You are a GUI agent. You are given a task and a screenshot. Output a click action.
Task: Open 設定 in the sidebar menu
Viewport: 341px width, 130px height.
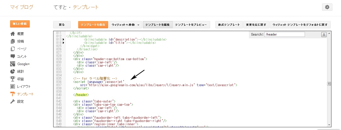(x=21, y=101)
